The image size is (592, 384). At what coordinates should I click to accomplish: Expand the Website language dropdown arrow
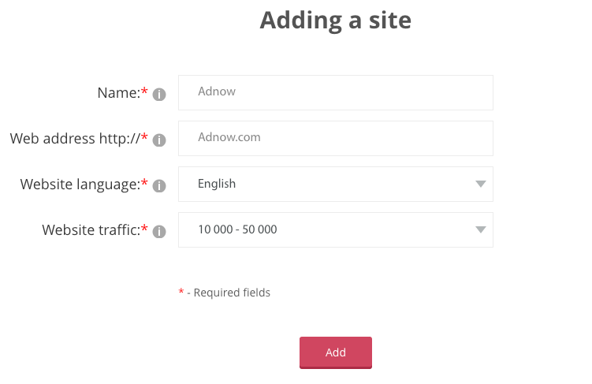click(480, 184)
